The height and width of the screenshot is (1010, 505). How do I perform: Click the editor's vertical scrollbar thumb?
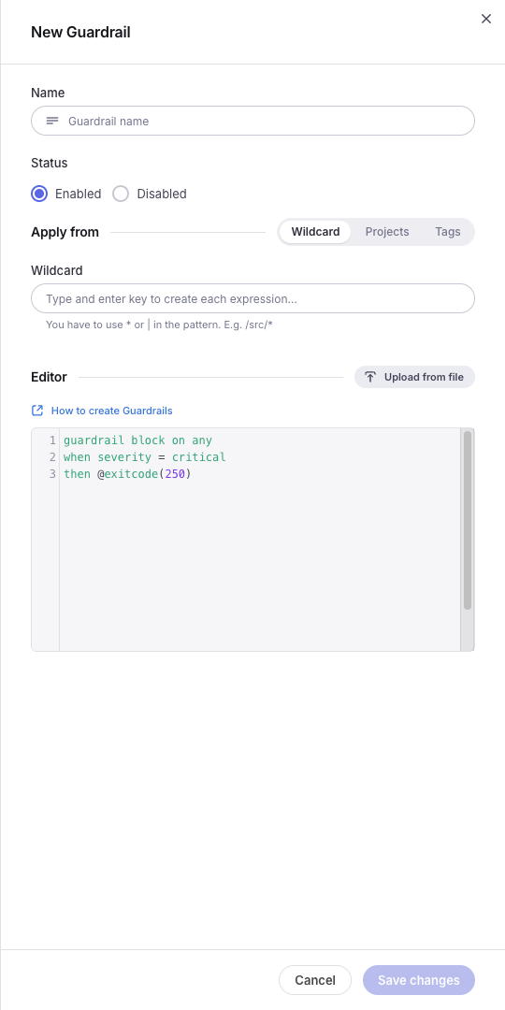click(x=468, y=521)
